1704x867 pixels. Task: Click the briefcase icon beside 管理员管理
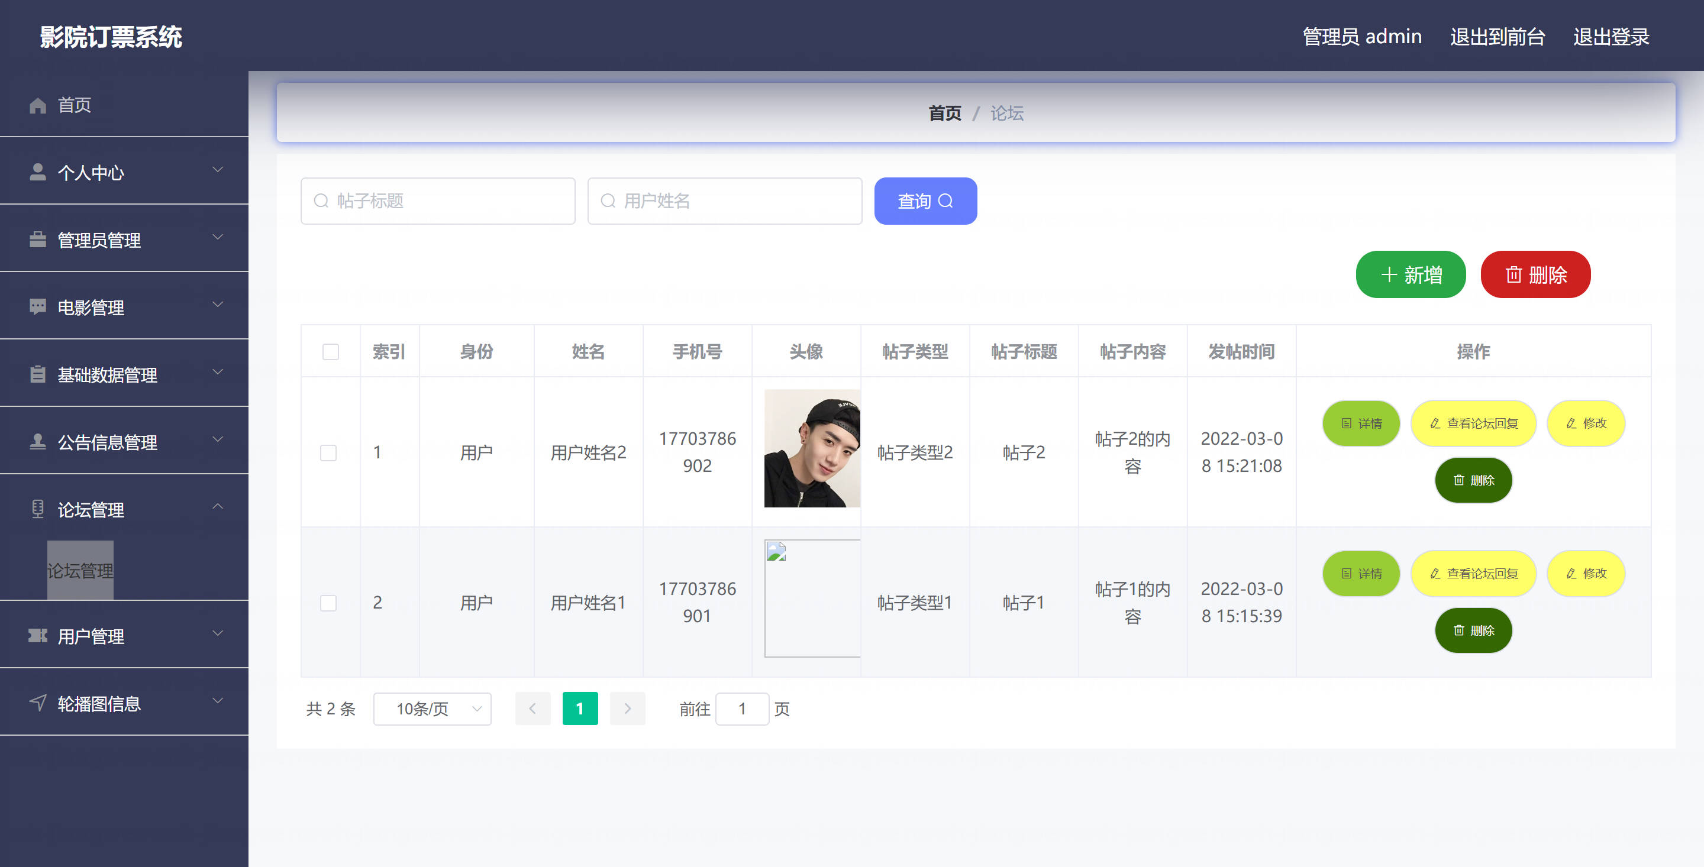tap(38, 240)
